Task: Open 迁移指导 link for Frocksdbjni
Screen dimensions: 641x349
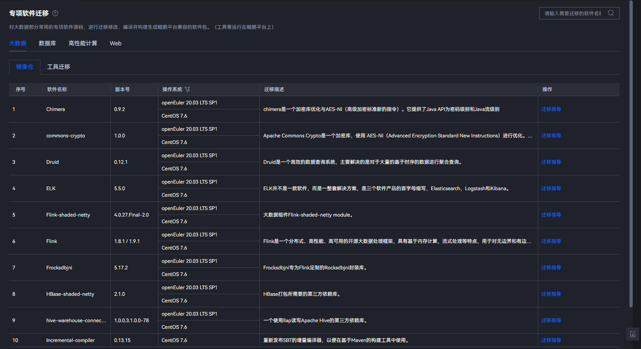Action: [x=551, y=268]
